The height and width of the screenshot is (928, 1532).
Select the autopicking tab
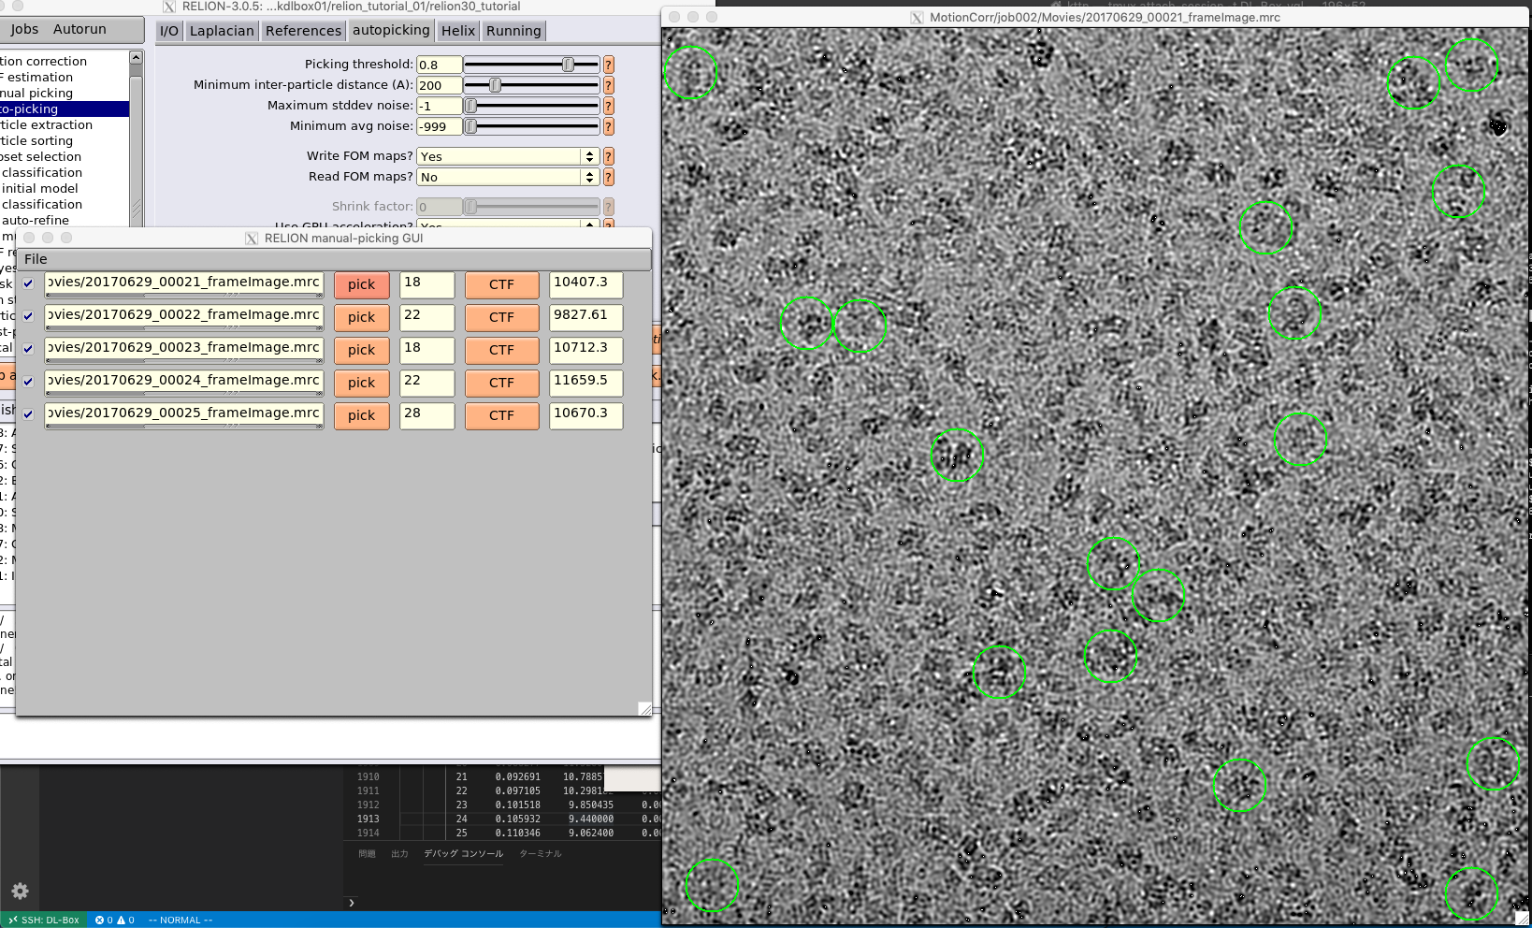[391, 30]
